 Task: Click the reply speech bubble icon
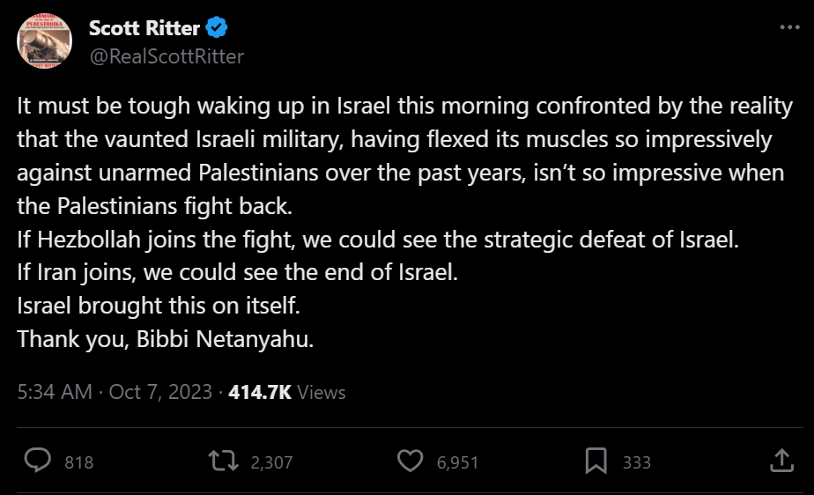36,461
